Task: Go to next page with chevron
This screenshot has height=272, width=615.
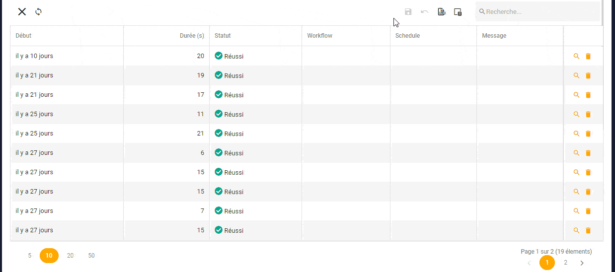Action: coord(582,263)
